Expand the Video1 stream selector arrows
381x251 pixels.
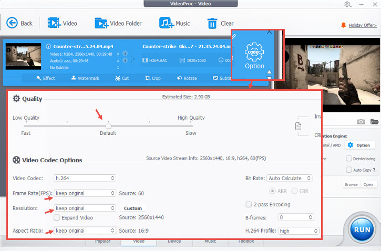(x=118, y=54)
